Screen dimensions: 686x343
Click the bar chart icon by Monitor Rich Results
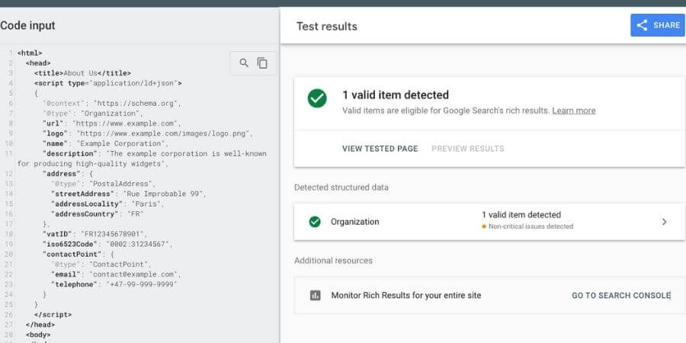(x=315, y=295)
